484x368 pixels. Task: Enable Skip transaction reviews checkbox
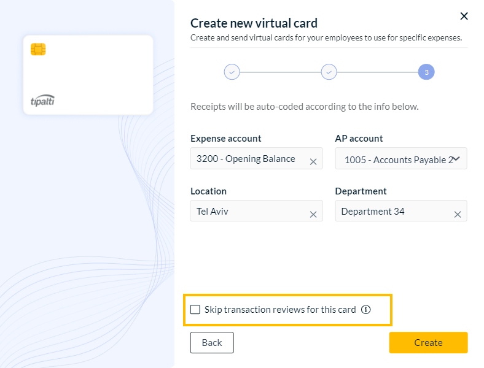[x=195, y=310]
